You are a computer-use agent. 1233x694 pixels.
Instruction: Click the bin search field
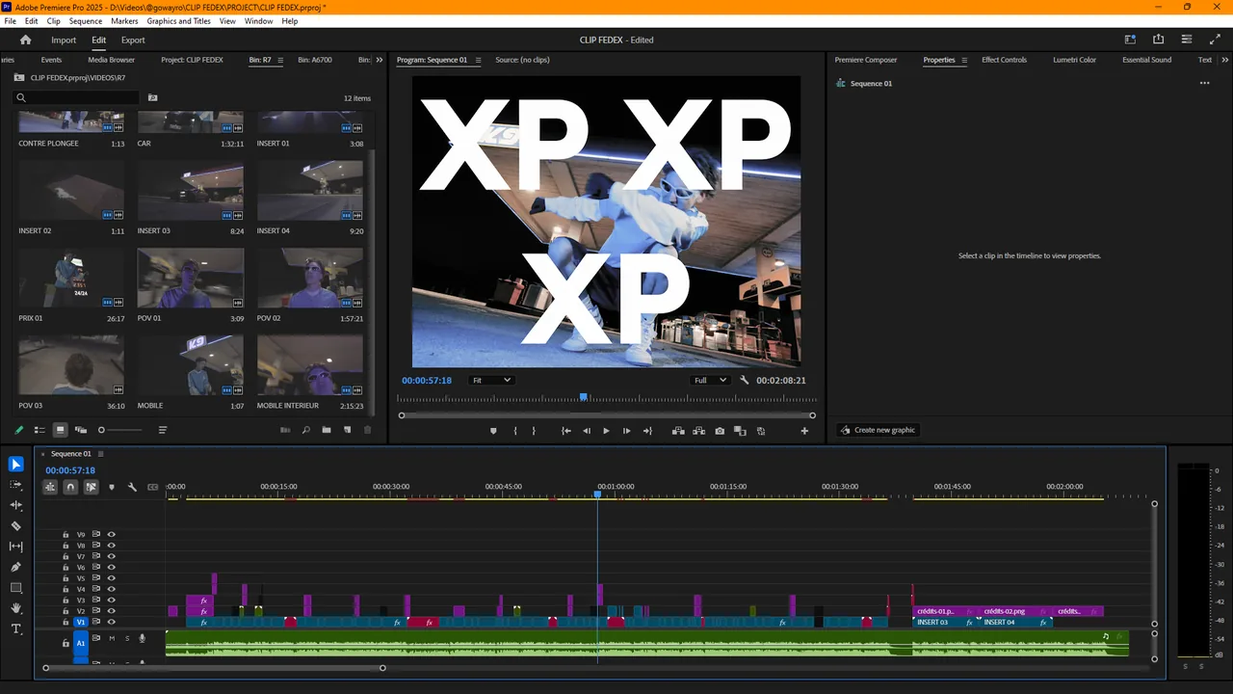[77, 97]
